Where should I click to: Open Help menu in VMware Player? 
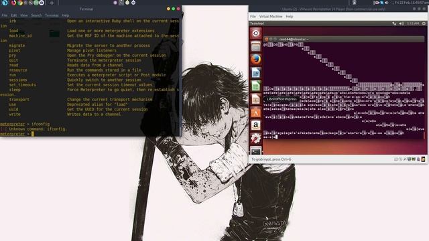click(290, 16)
